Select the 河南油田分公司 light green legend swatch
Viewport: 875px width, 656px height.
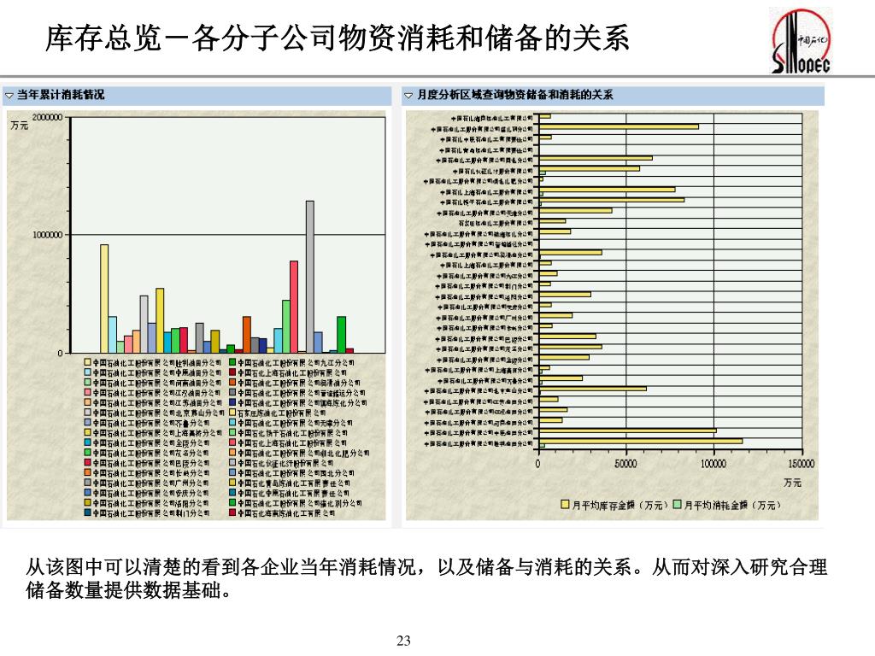(x=88, y=383)
